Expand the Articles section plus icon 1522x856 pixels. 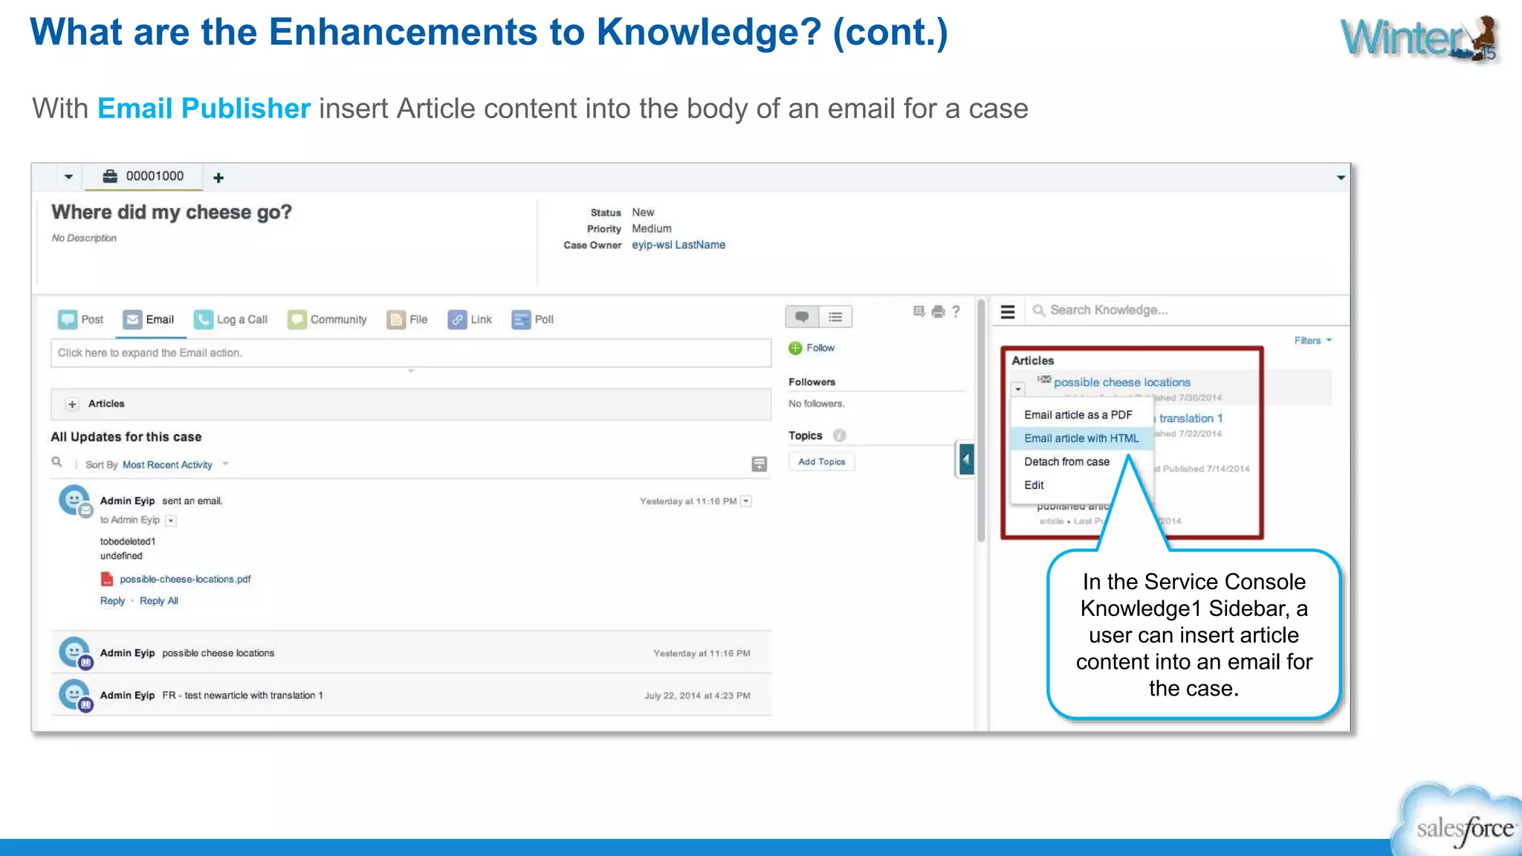point(72,404)
